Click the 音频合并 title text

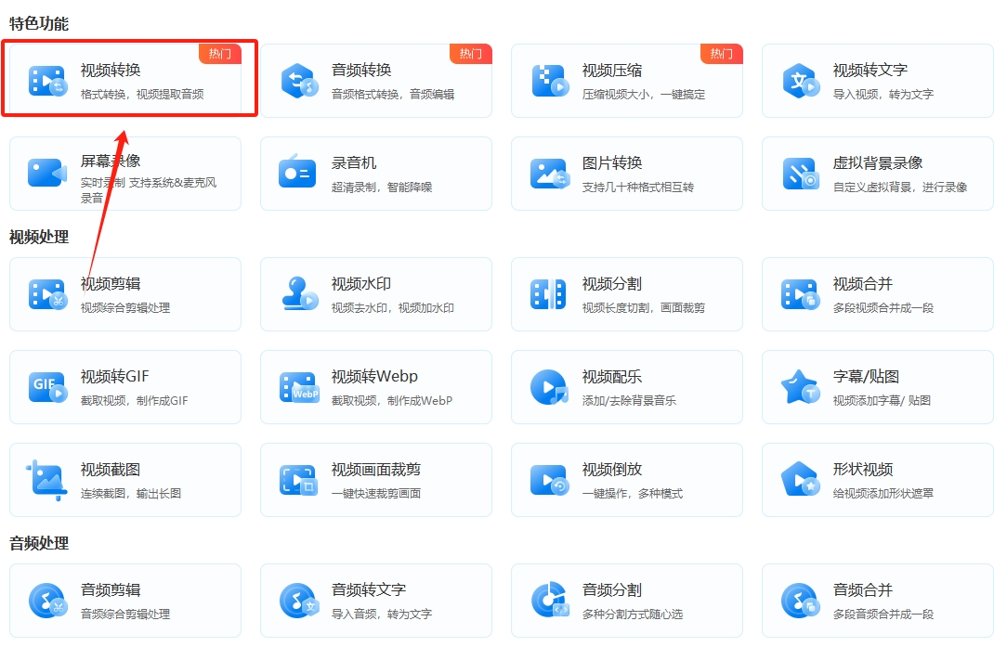coord(863,589)
